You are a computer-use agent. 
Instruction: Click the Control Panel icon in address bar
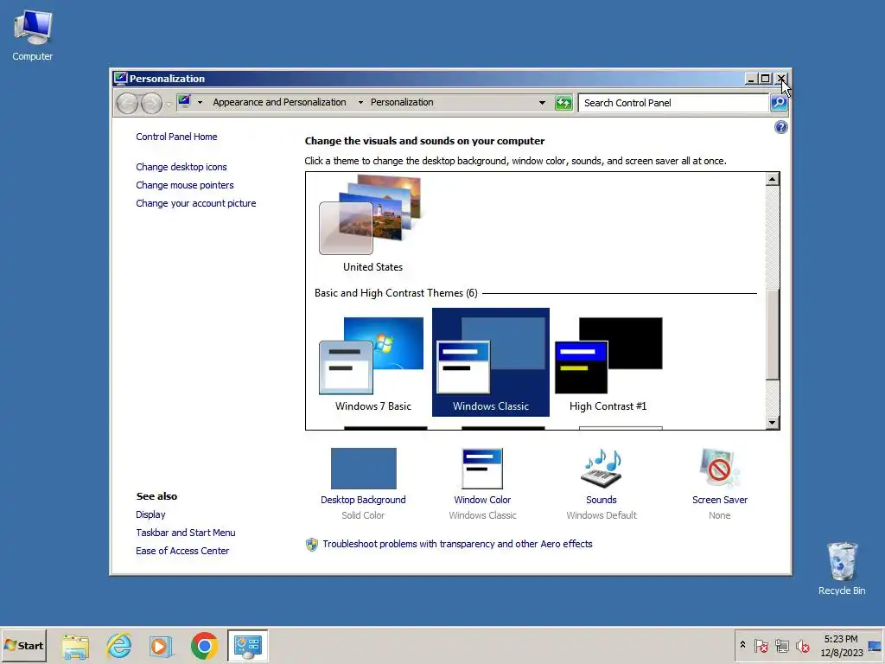184,102
